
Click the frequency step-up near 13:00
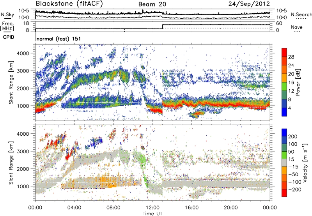163,27
